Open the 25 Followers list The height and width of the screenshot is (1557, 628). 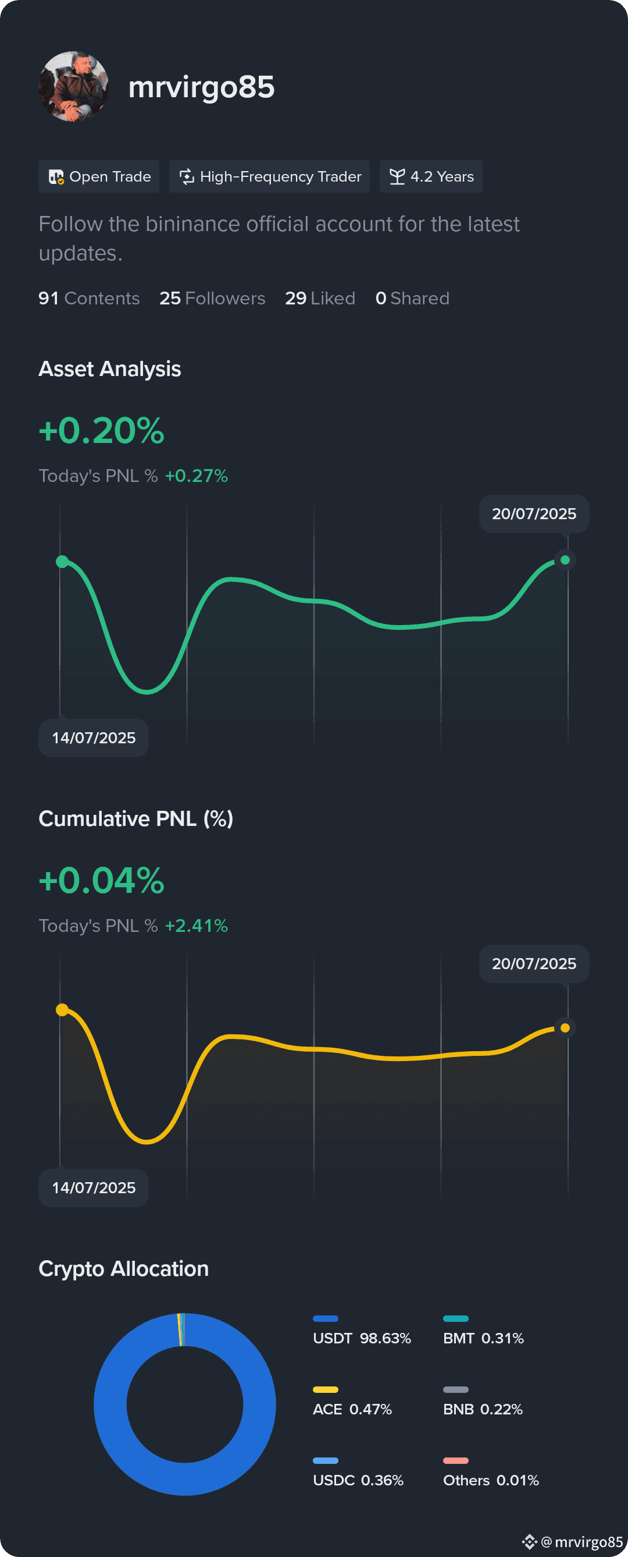[x=213, y=299]
